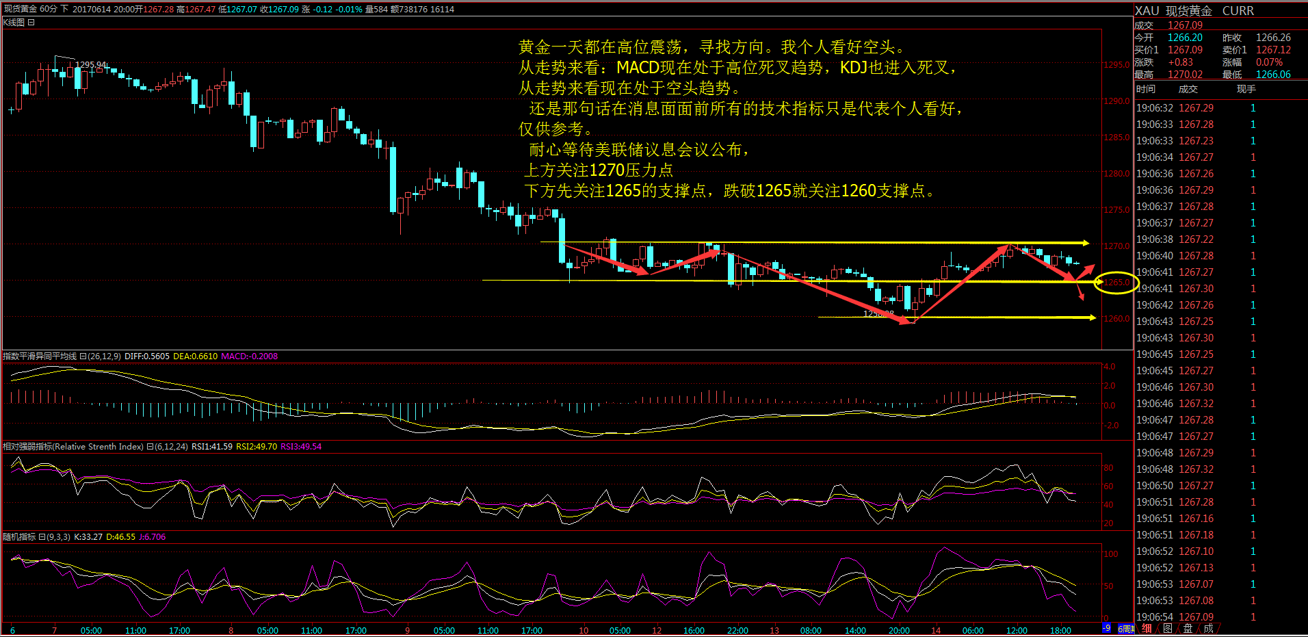Click the 涨跌 value +0.83
Viewport: 1308px width, 637px height.
tap(1181, 62)
